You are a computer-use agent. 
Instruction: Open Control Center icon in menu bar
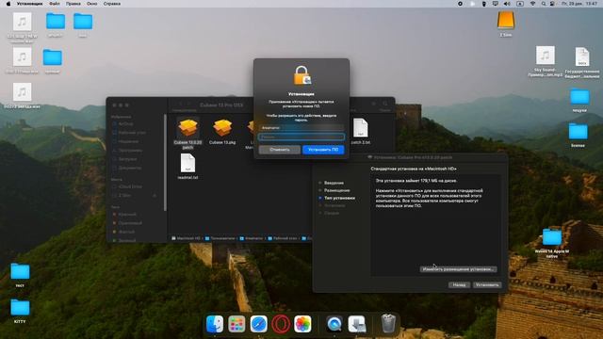tap(552, 4)
